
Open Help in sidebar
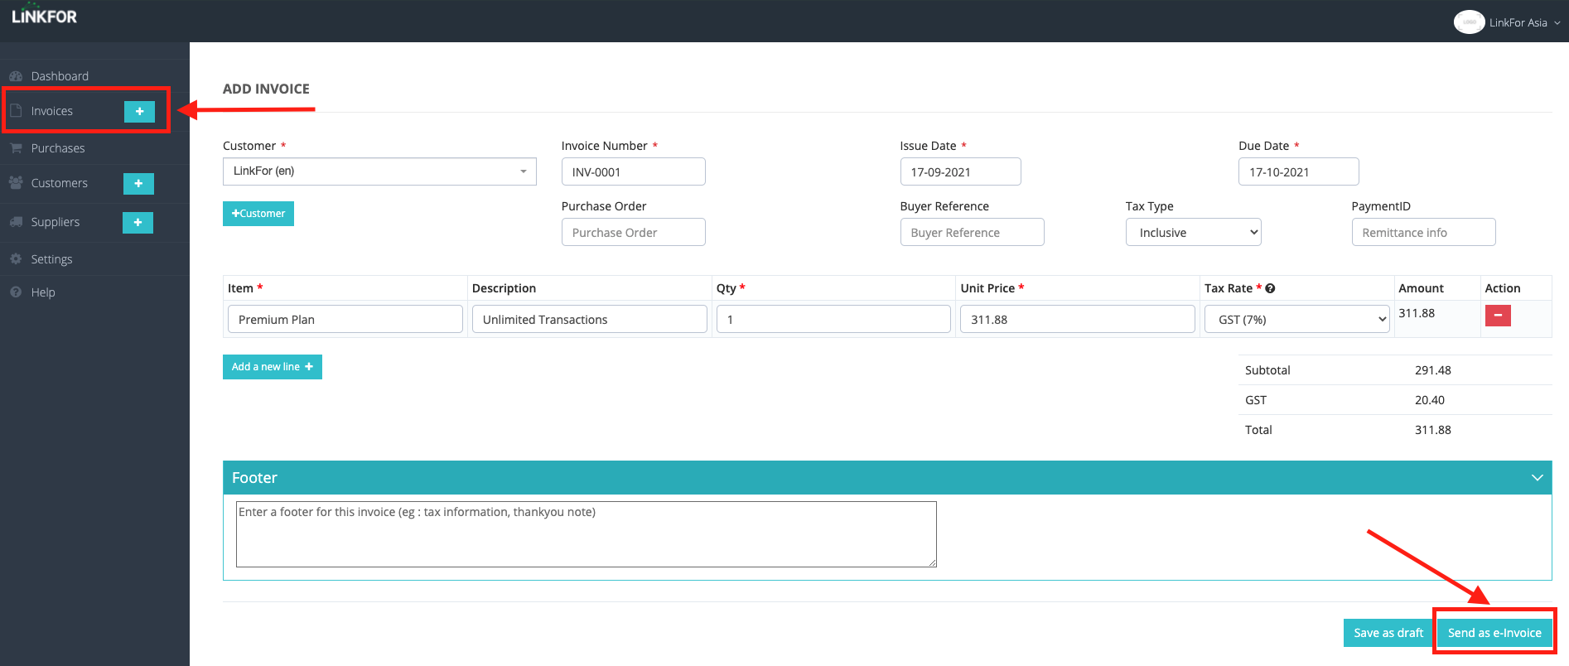click(x=43, y=292)
